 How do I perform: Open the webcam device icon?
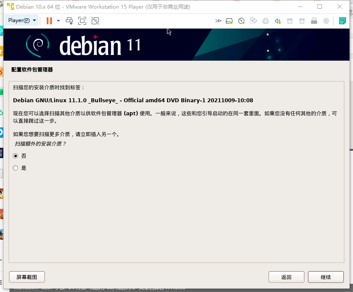(x=326, y=21)
